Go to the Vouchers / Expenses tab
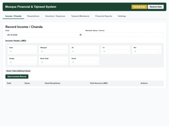Screen dimensions: 169x126 [x=55, y=16]
